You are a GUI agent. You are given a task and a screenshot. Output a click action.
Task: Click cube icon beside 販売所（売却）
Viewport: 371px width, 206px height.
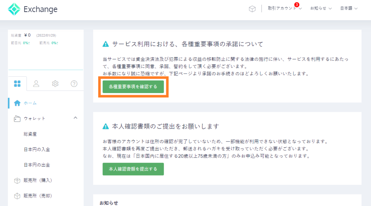pyautogui.click(x=17, y=196)
